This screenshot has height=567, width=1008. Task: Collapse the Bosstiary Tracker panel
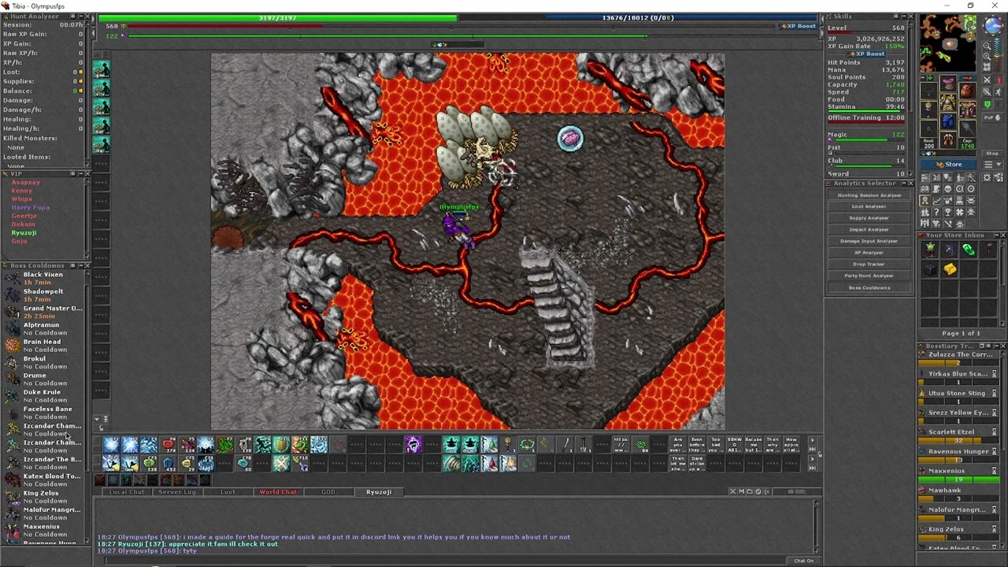point(995,346)
